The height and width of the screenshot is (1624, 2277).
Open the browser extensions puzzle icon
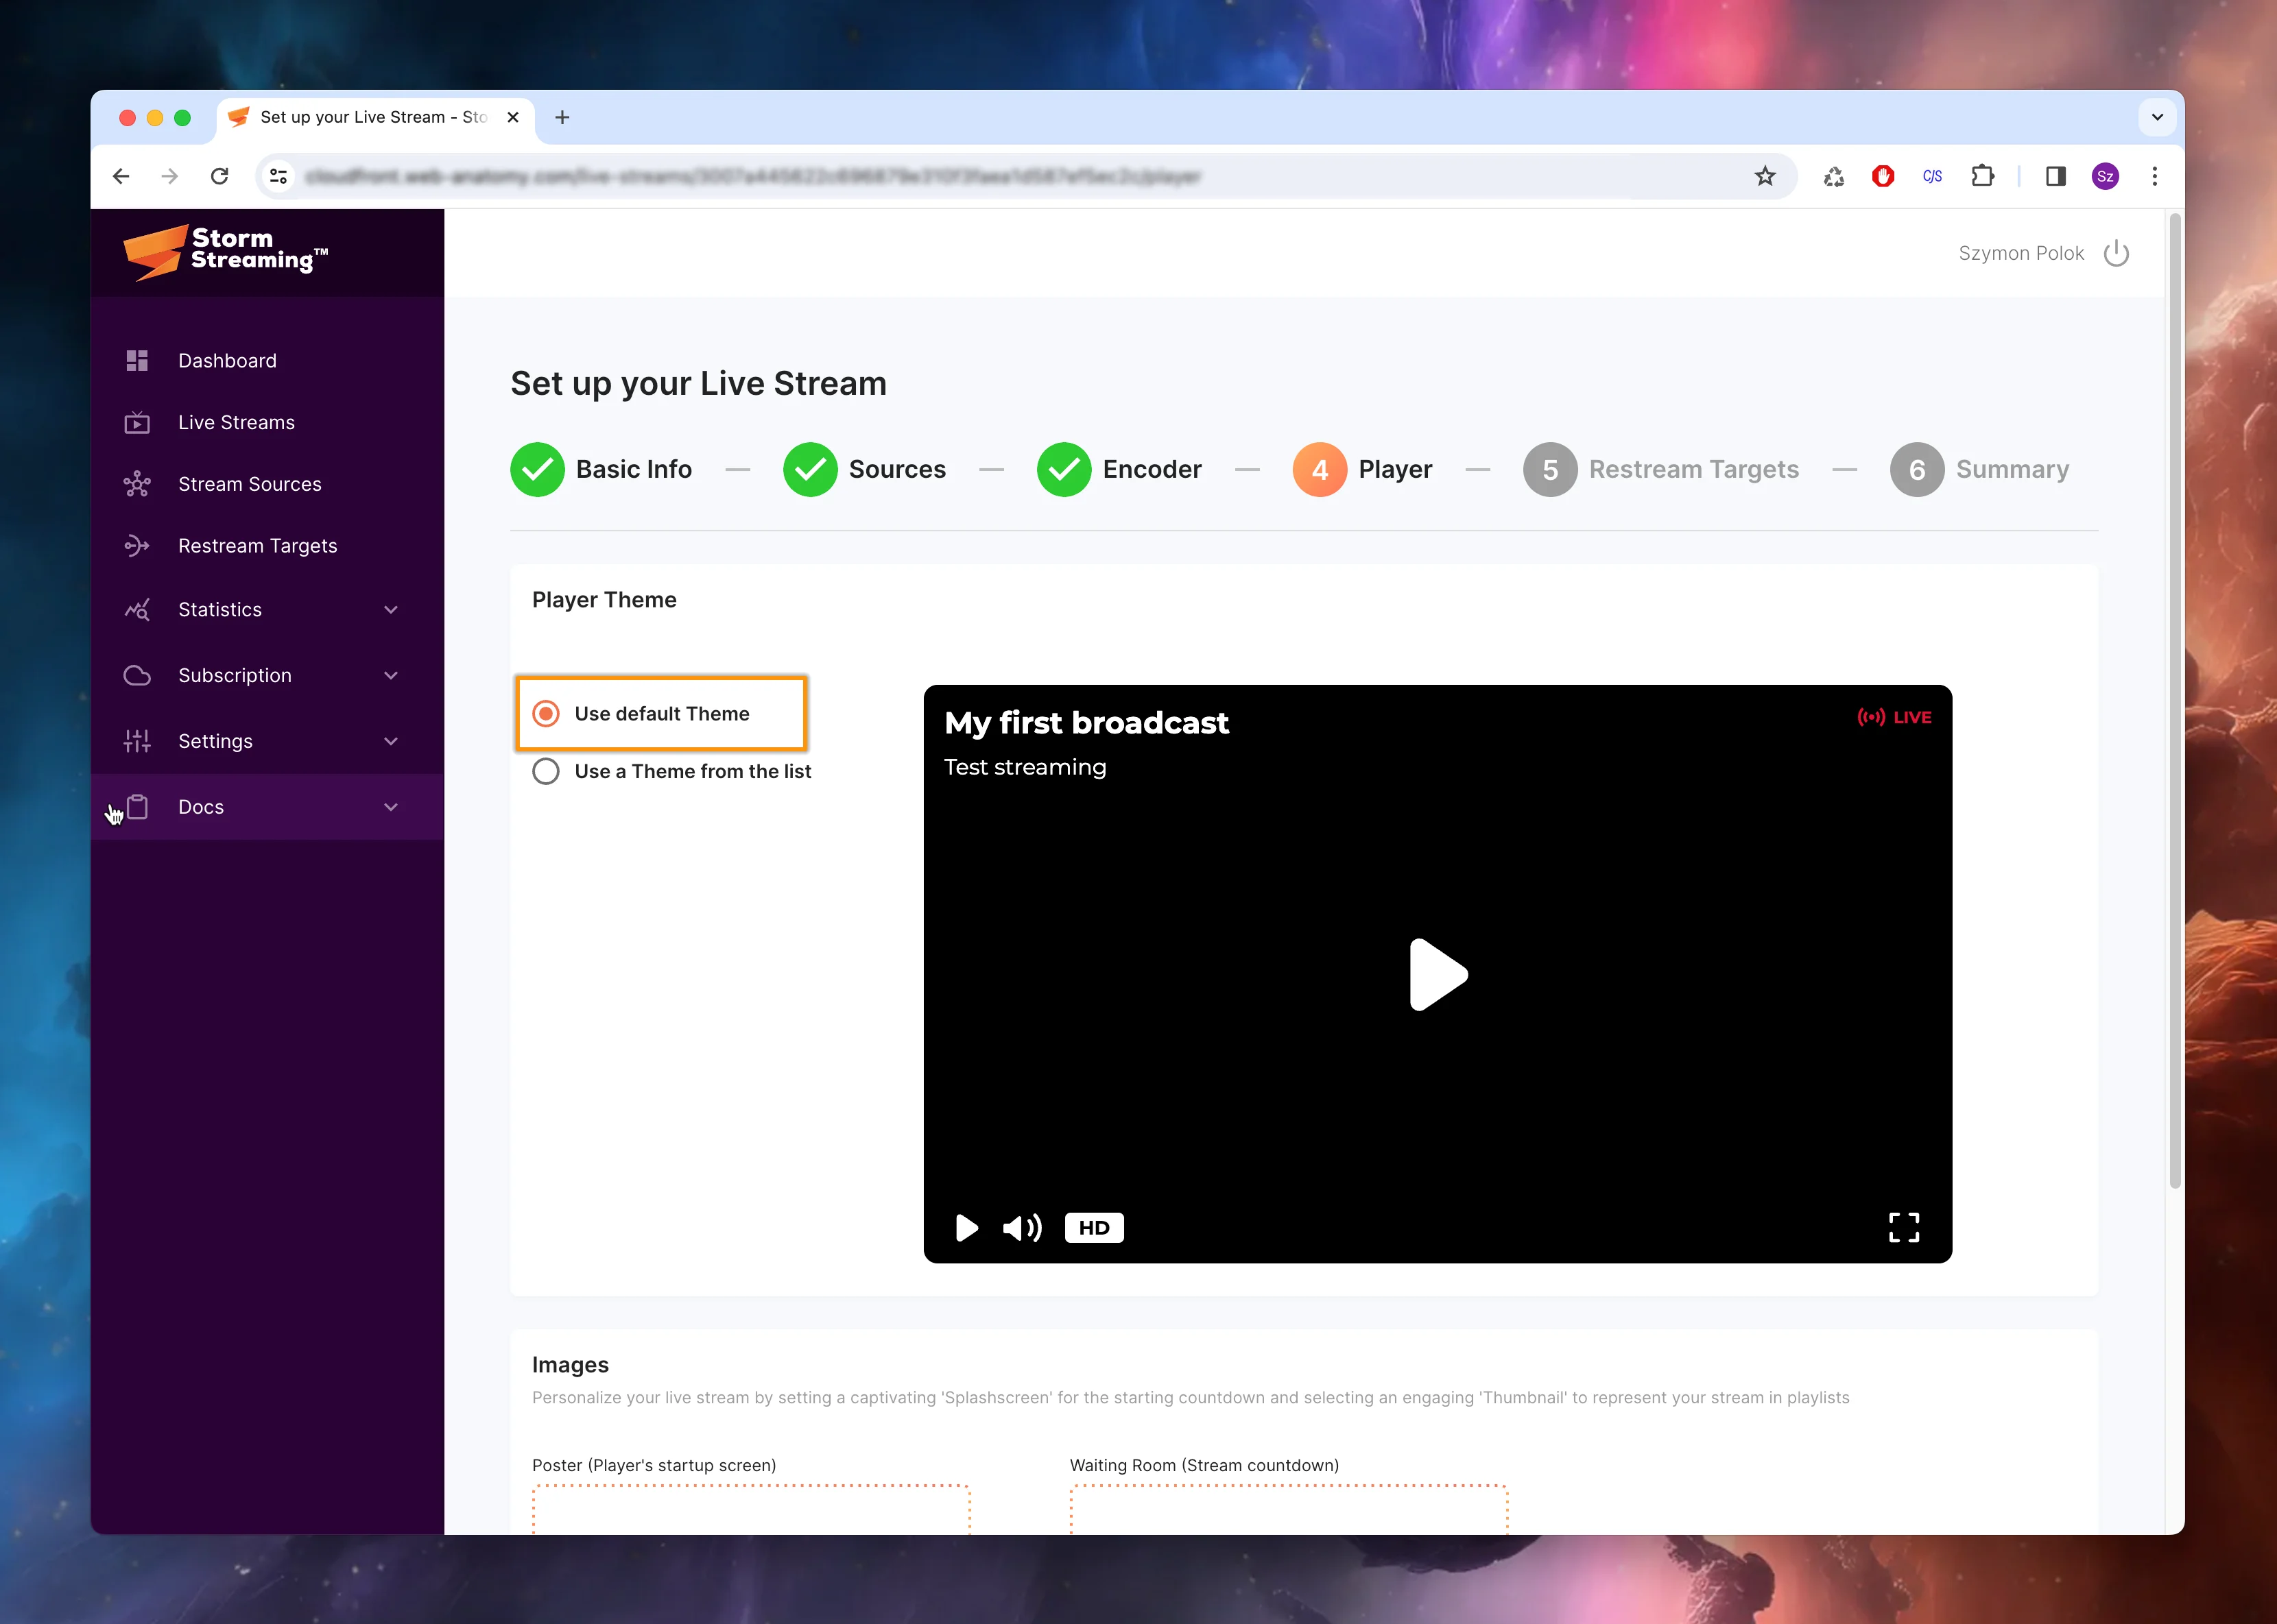(x=1982, y=176)
